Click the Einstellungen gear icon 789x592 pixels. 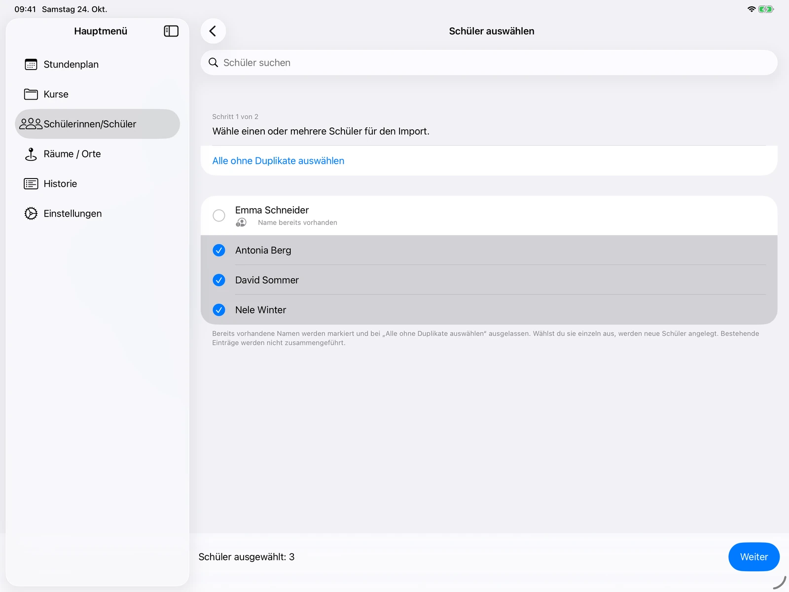click(x=31, y=214)
